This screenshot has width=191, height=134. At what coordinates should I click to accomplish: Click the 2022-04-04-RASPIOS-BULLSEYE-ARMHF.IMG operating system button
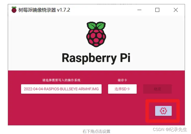tap(61, 89)
